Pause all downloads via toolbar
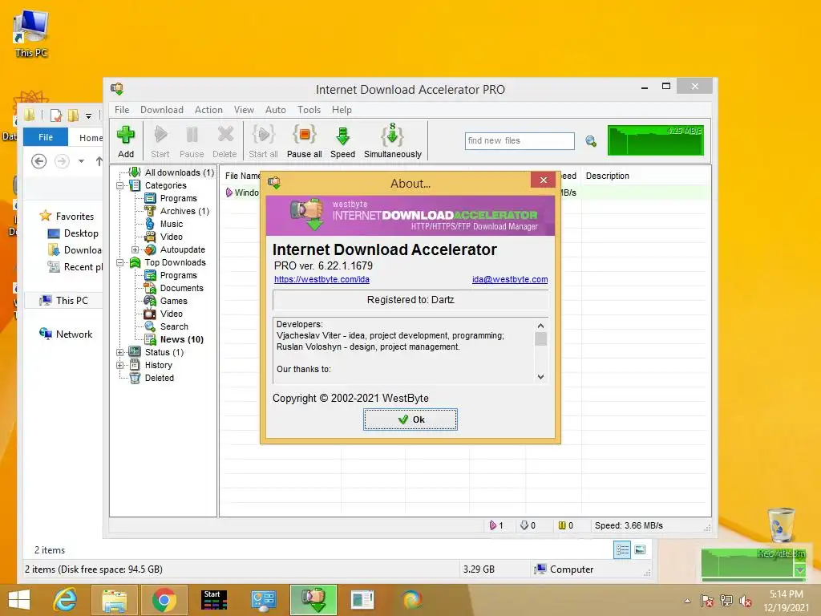 [x=304, y=141]
